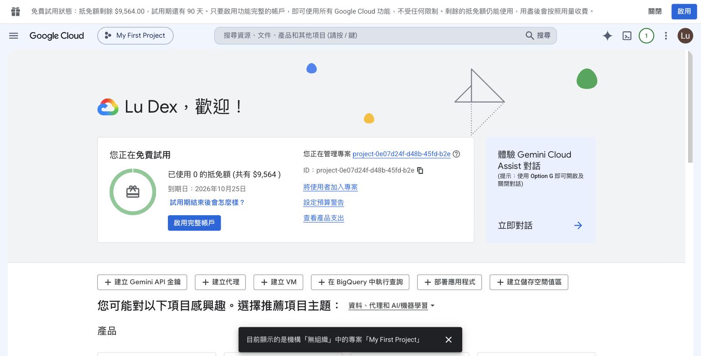Screen dimensions: 701x356
Task: Click the ID：project-0e07d24f-d48b-45fd-b2e text
Action: 359,170
